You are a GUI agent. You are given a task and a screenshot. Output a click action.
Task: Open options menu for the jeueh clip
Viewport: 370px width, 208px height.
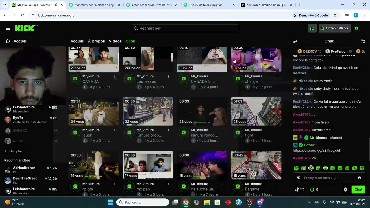pos(114,130)
